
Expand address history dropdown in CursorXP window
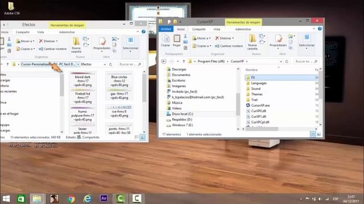coord(281,61)
